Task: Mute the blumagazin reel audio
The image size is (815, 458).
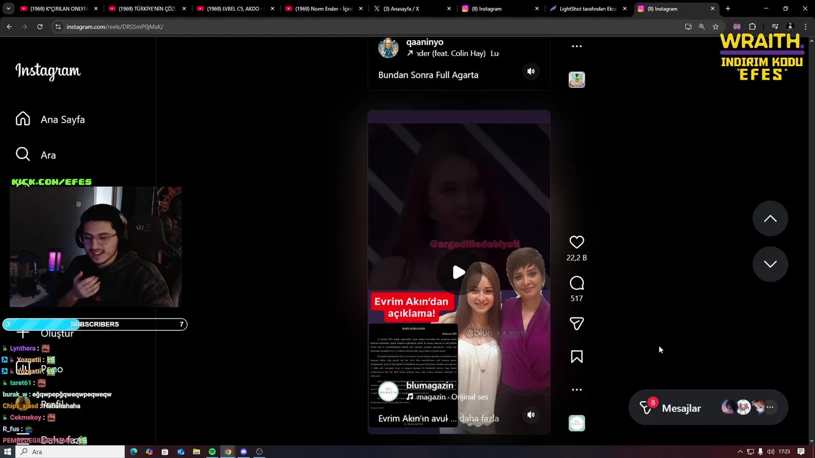Action: tap(531, 415)
